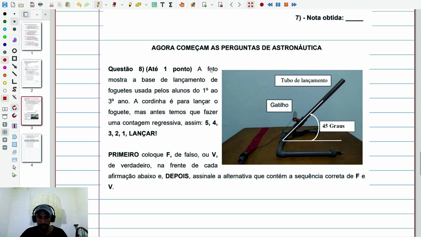The width and height of the screenshot is (421, 237).
Task: Pause the audio playback
Action: pyautogui.click(x=278, y=5)
